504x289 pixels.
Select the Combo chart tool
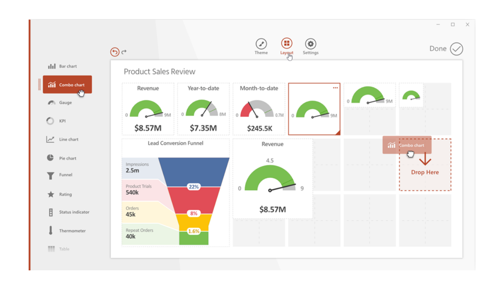coord(67,84)
